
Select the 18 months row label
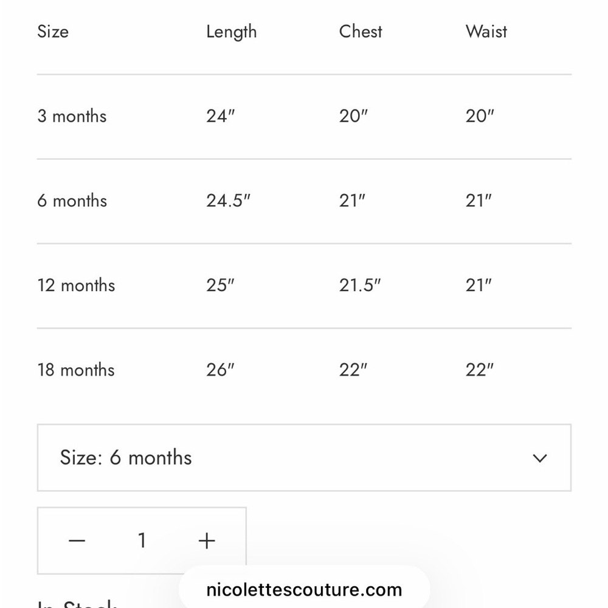coord(76,370)
